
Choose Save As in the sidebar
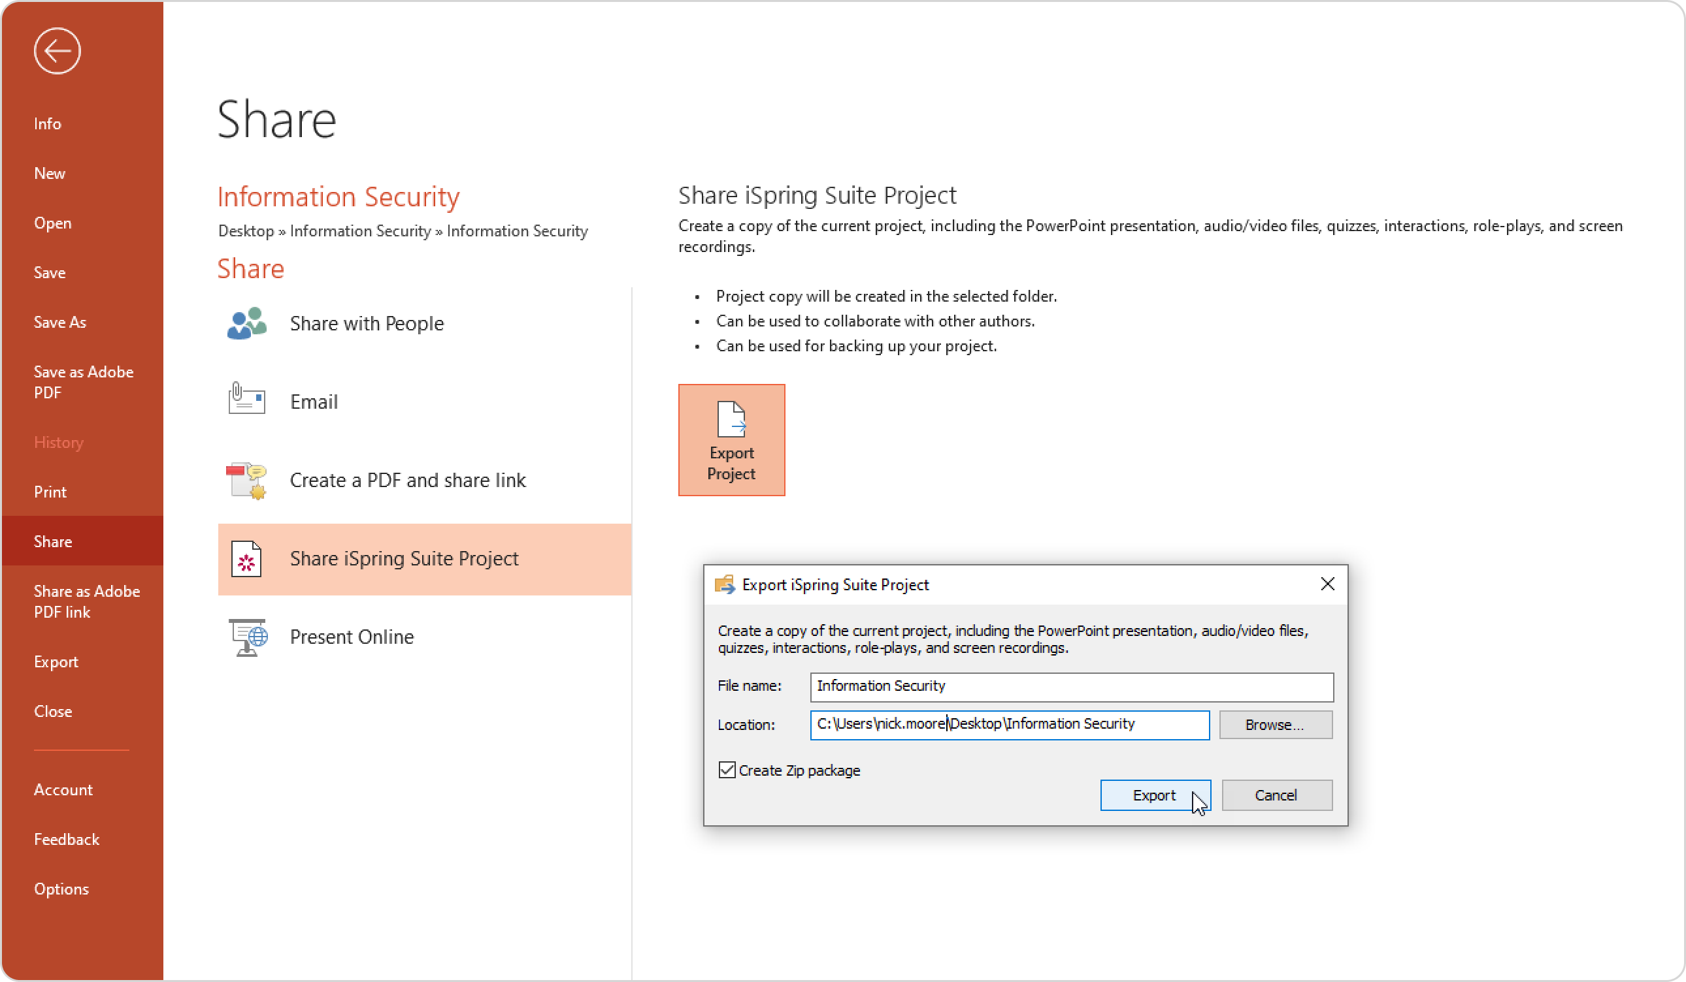82,322
